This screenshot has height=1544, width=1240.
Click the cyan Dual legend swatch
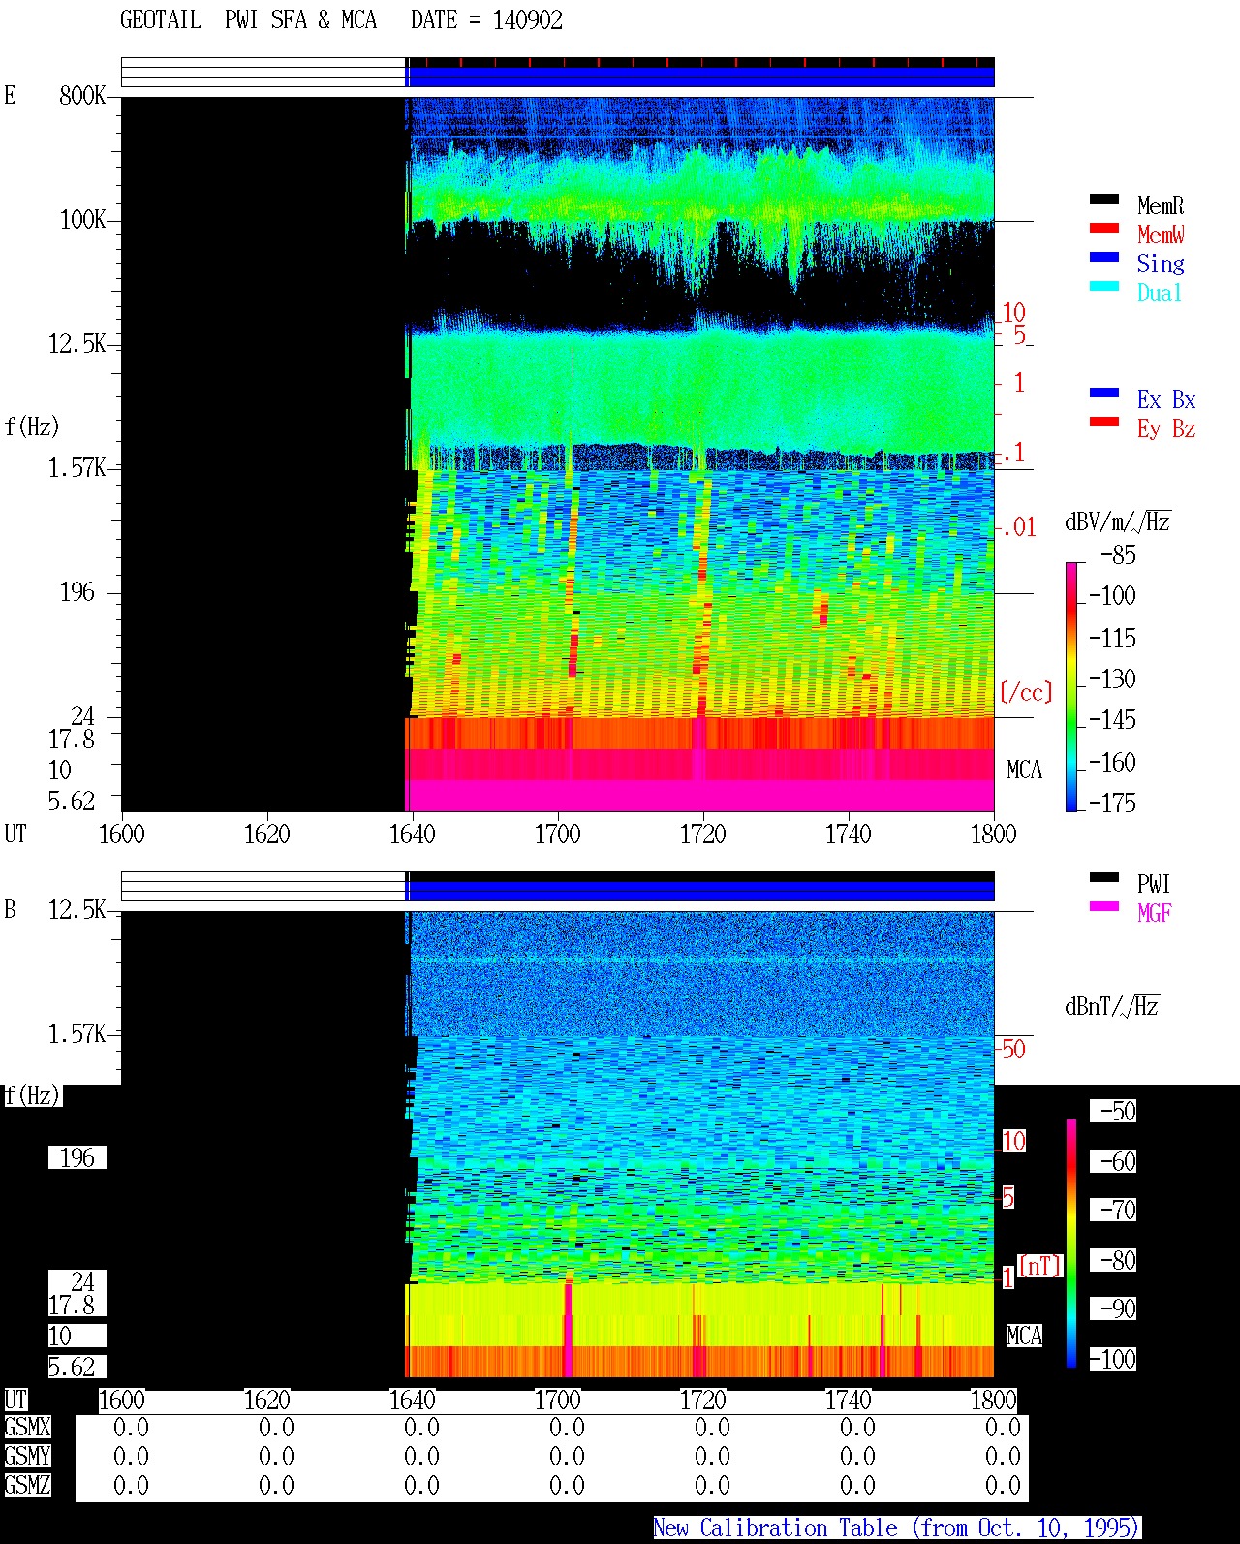[1104, 287]
